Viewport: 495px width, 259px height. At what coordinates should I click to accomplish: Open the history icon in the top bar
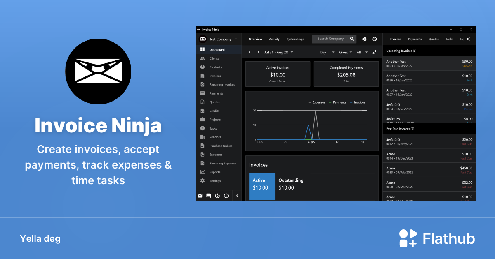(x=374, y=39)
